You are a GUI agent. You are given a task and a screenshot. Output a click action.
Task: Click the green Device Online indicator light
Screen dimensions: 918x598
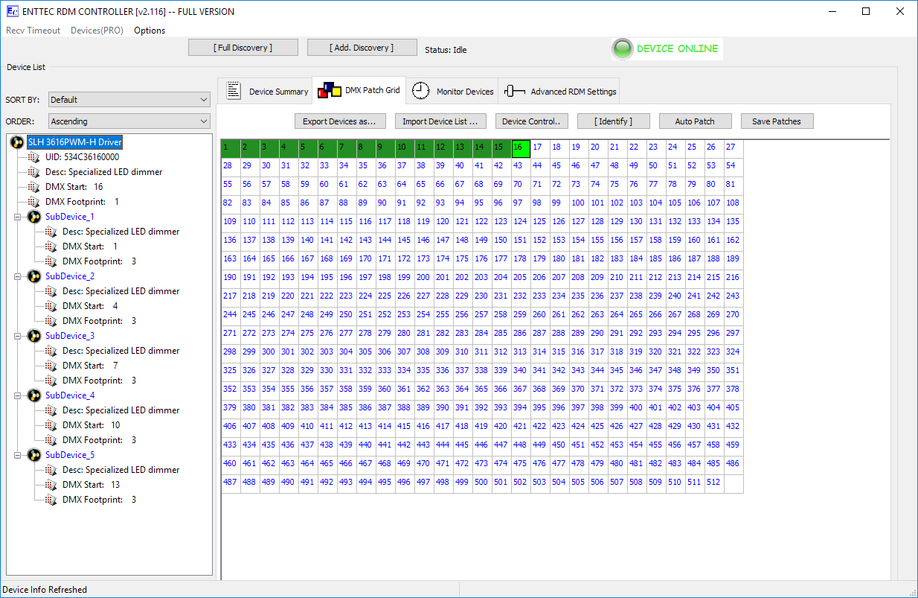[622, 49]
